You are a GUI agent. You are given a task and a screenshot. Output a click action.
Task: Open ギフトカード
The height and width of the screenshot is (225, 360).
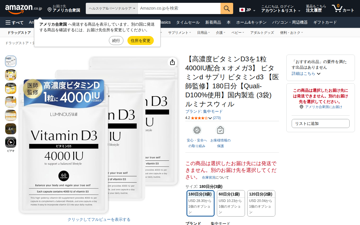click(325, 22)
